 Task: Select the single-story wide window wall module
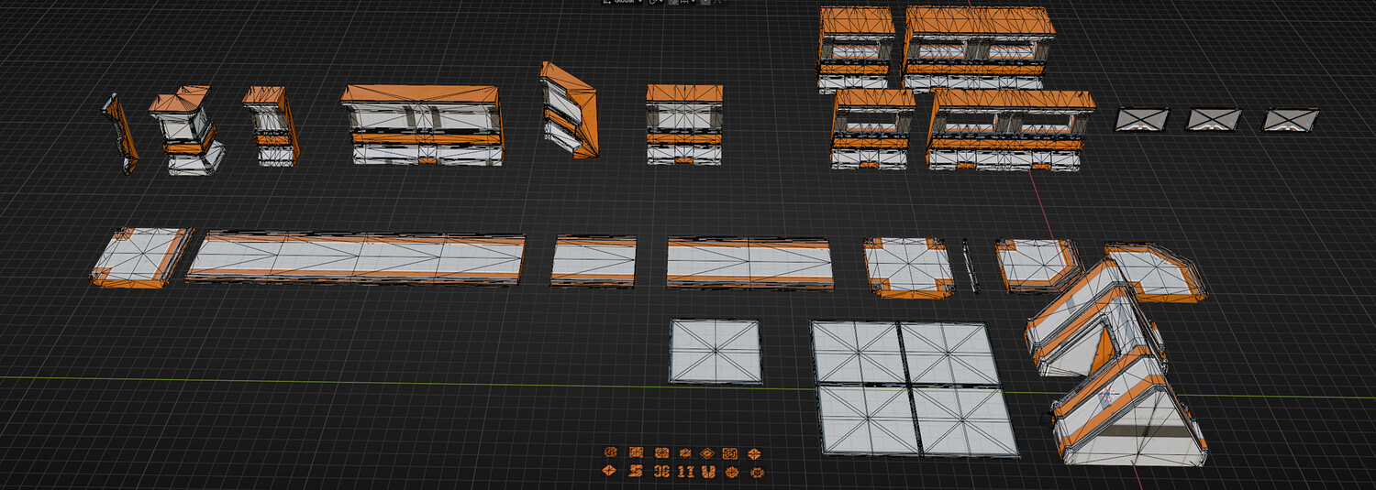point(1011,130)
